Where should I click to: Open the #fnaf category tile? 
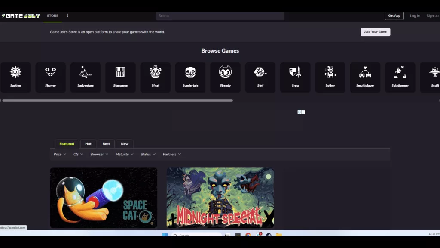tap(156, 77)
